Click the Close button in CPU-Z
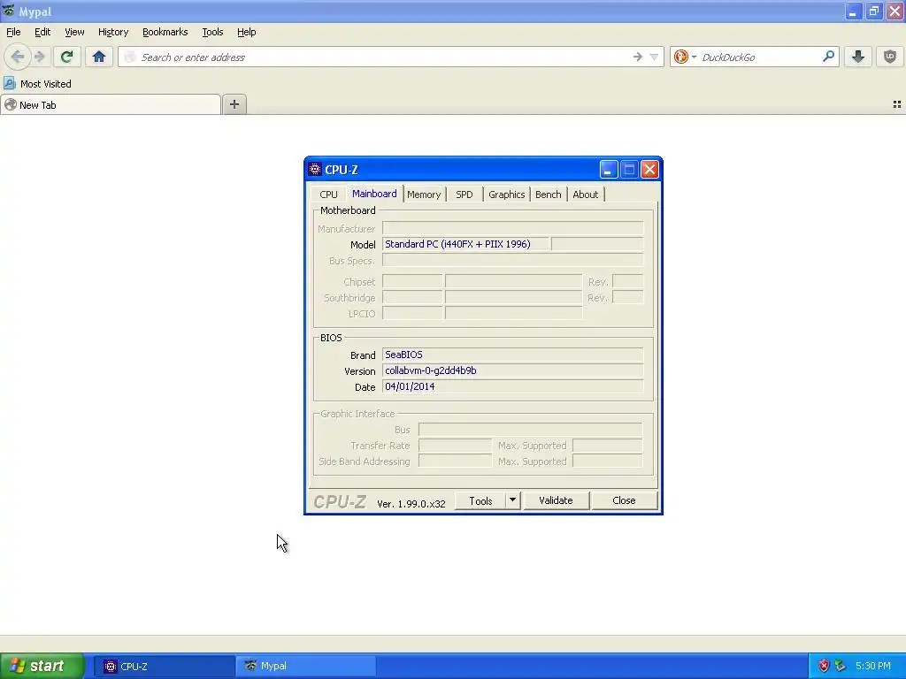 tap(624, 500)
